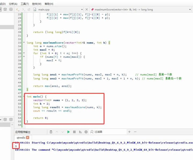
Task: Collapse the maximumScore function at line 33
Action: click(24, 43)
